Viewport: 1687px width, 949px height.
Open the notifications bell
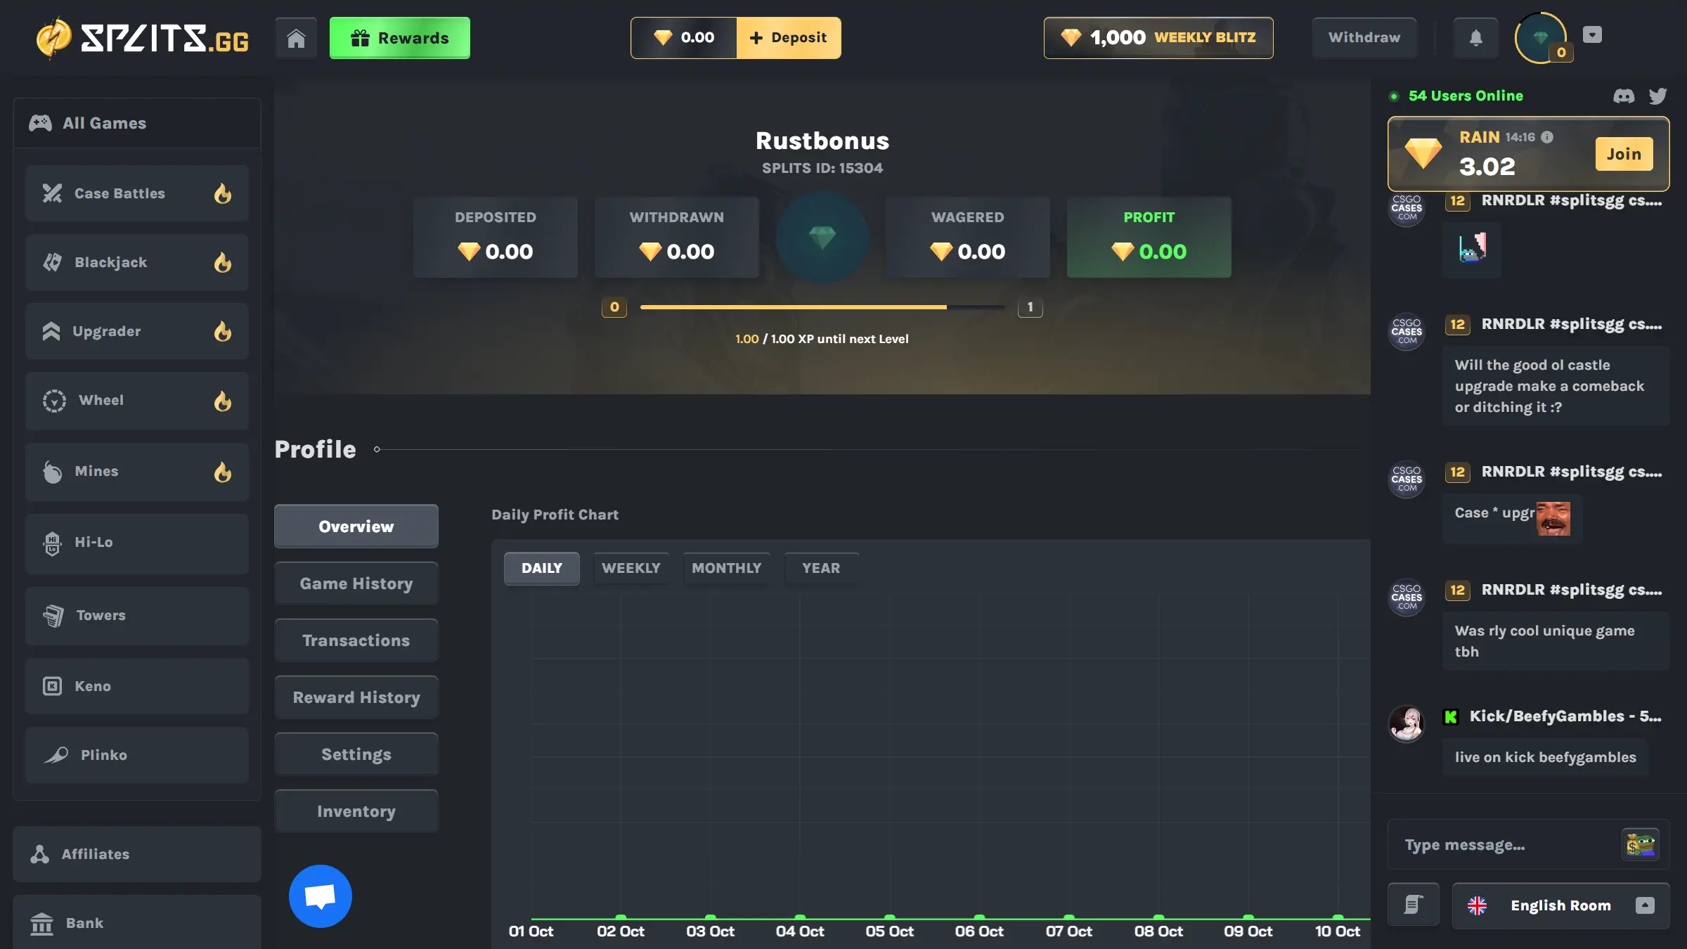1476,38
